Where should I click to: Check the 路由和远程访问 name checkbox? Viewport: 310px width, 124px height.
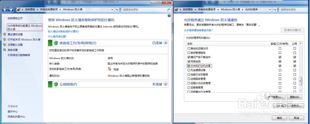(x=188, y=48)
